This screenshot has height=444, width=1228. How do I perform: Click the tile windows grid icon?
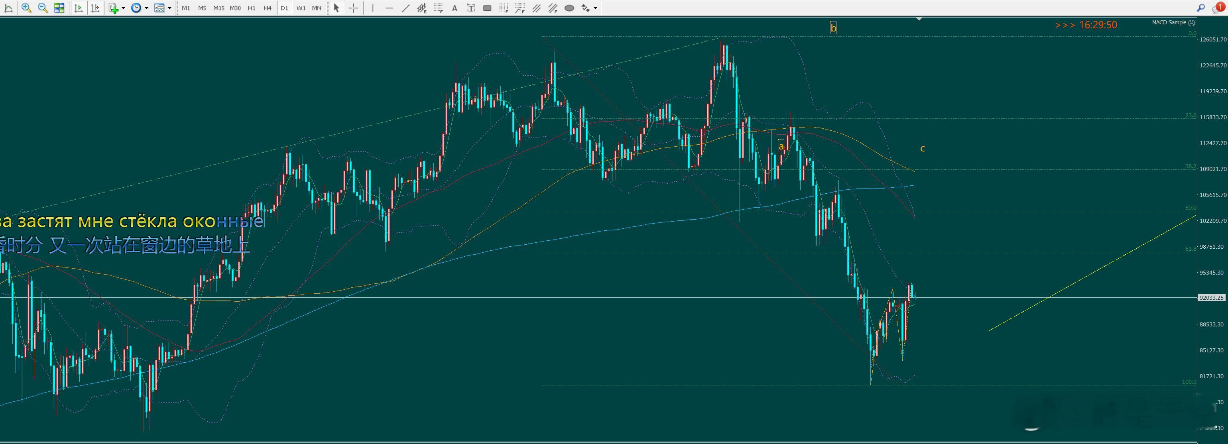pyautogui.click(x=59, y=8)
